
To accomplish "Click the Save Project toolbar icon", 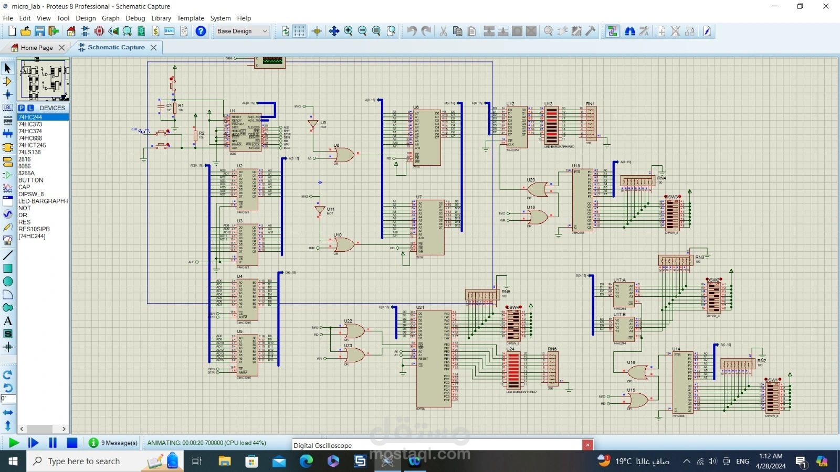I will pyautogui.click(x=39, y=31).
